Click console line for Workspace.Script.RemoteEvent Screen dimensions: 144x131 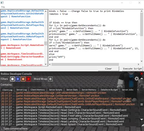pos(41,107)
